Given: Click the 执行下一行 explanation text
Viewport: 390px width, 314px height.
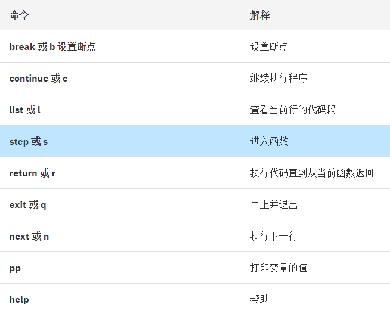Looking at the screenshot, I should pyautogui.click(x=274, y=237).
